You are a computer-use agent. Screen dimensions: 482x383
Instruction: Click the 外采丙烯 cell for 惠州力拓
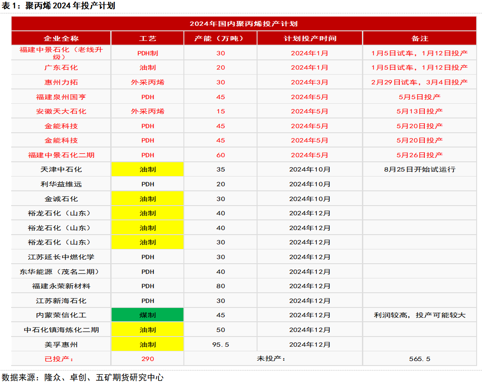pos(148,82)
